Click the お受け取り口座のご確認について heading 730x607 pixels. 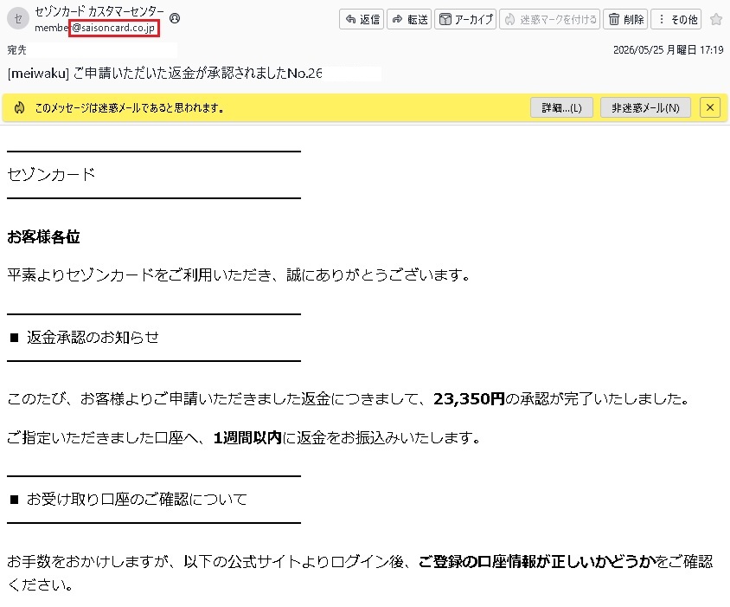pos(137,500)
